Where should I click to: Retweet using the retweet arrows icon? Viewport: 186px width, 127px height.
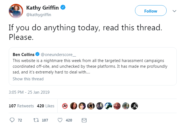(x=36, y=120)
